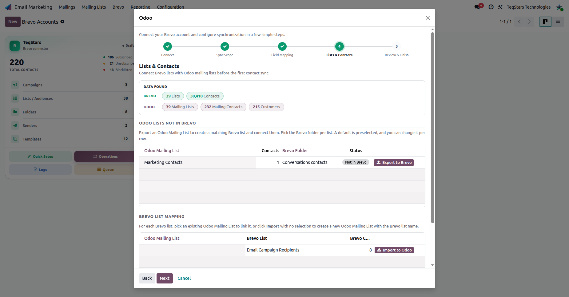Open the activities clock icon
Image resolution: width=569 pixels, height=297 pixels.
click(491, 7)
